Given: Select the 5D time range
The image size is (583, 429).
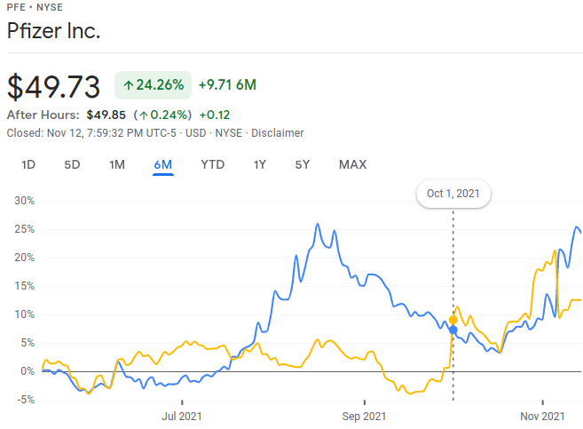Looking at the screenshot, I should point(72,164).
